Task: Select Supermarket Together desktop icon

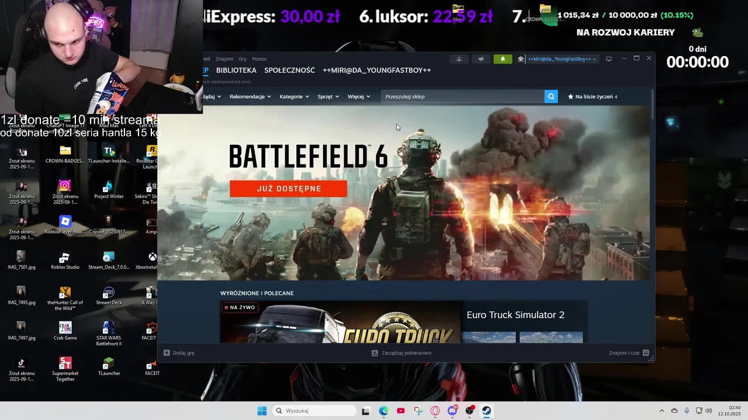Action: 65,369
